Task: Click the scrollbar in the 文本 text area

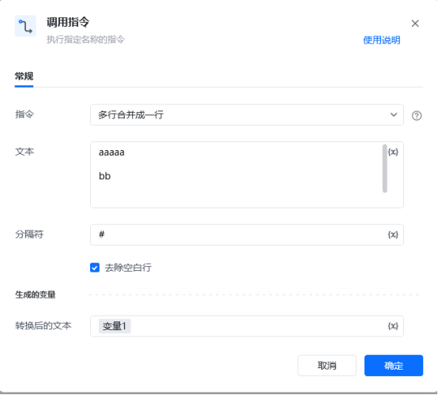Action: (x=385, y=168)
